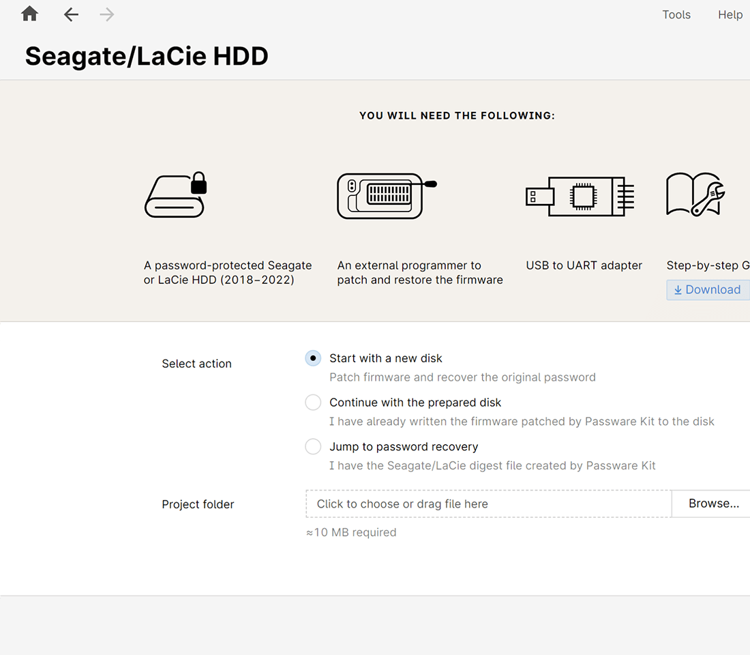This screenshot has height=655, width=750.
Task: Select 'Start with a new disk' option
Action: coord(314,358)
